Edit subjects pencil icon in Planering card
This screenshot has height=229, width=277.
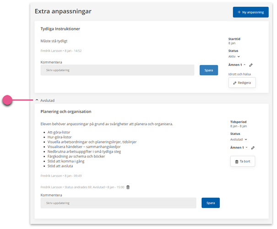[253, 148]
